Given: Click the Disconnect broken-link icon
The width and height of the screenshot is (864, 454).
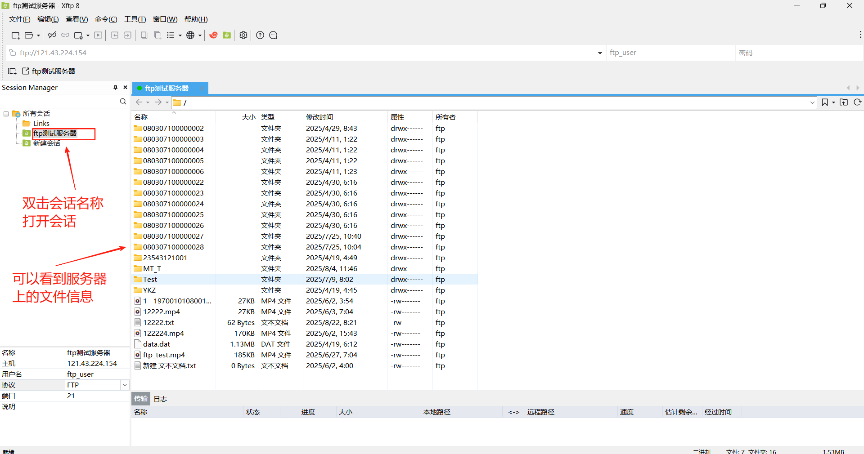Looking at the screenshot, I should [x=52, y=35].
